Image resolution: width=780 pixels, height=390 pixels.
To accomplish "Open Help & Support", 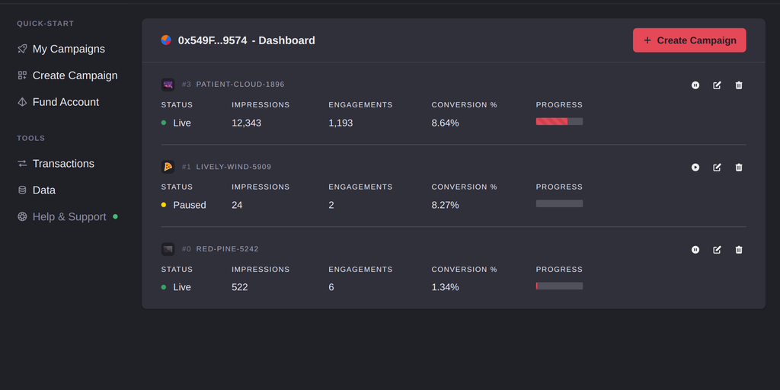I will click(x=69, y=217).
